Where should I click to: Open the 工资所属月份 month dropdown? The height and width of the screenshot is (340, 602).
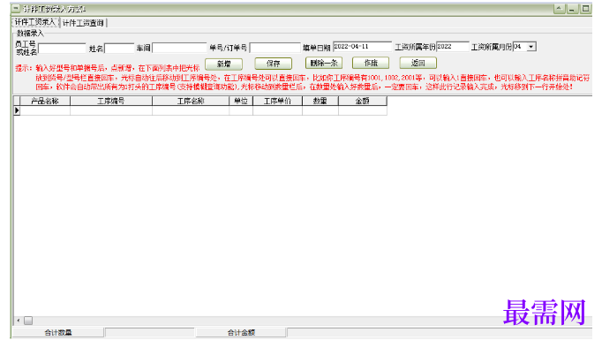click(531, 47)
